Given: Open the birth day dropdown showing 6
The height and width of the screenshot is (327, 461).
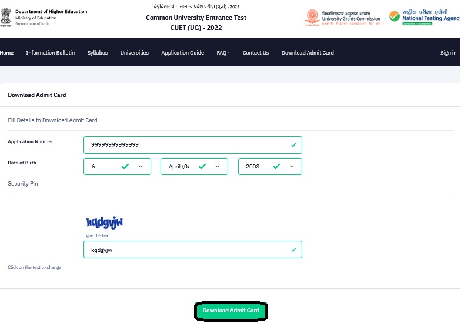Looking at the screenshot, I should 117,167.
